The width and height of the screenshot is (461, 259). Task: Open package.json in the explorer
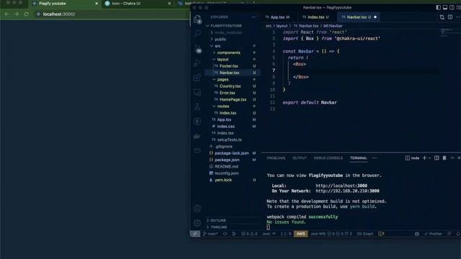click(227, 160)
